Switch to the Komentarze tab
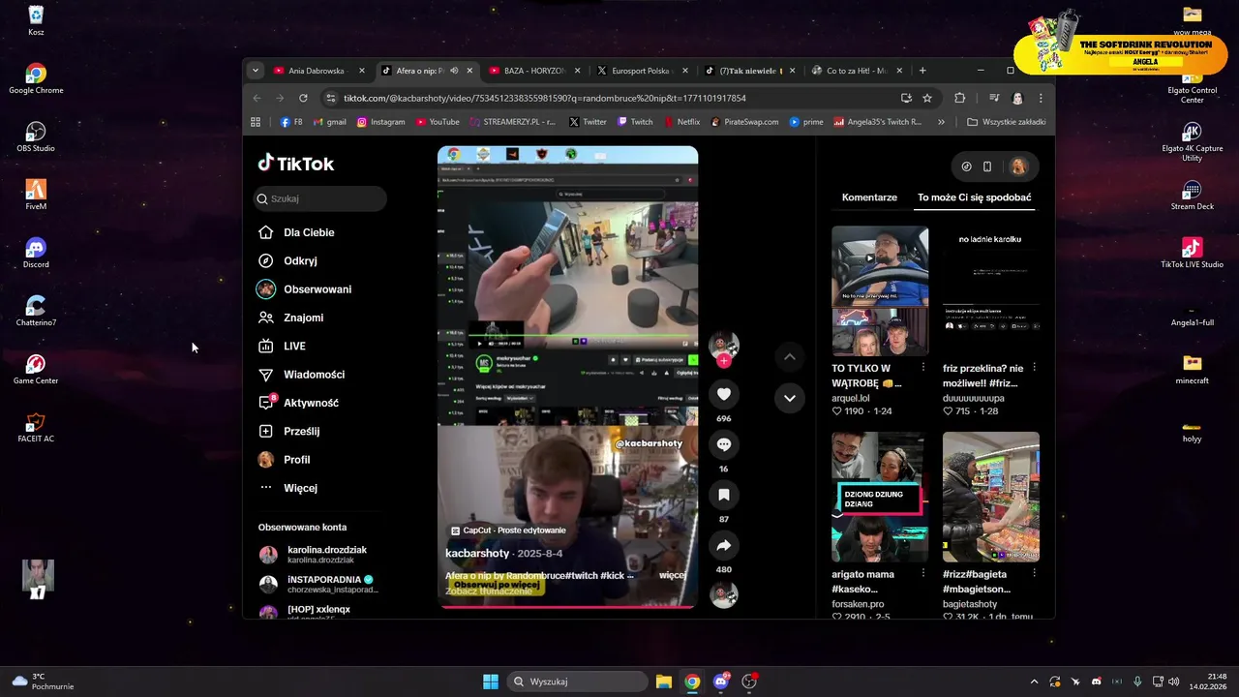The height and width of the screenshot is (697, 1239). pos(869,197)
